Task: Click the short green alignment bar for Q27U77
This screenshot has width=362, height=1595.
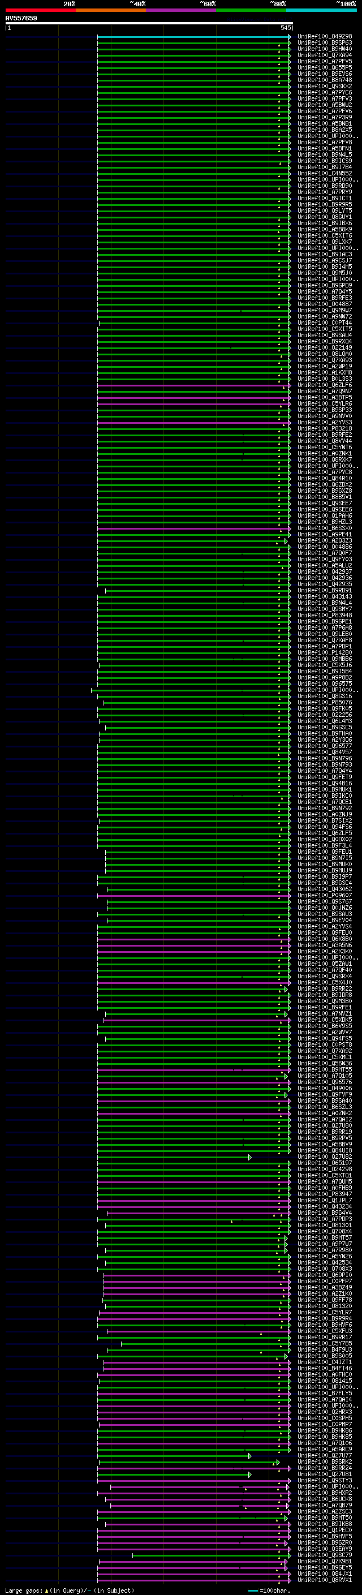Action: (174, 1456)
